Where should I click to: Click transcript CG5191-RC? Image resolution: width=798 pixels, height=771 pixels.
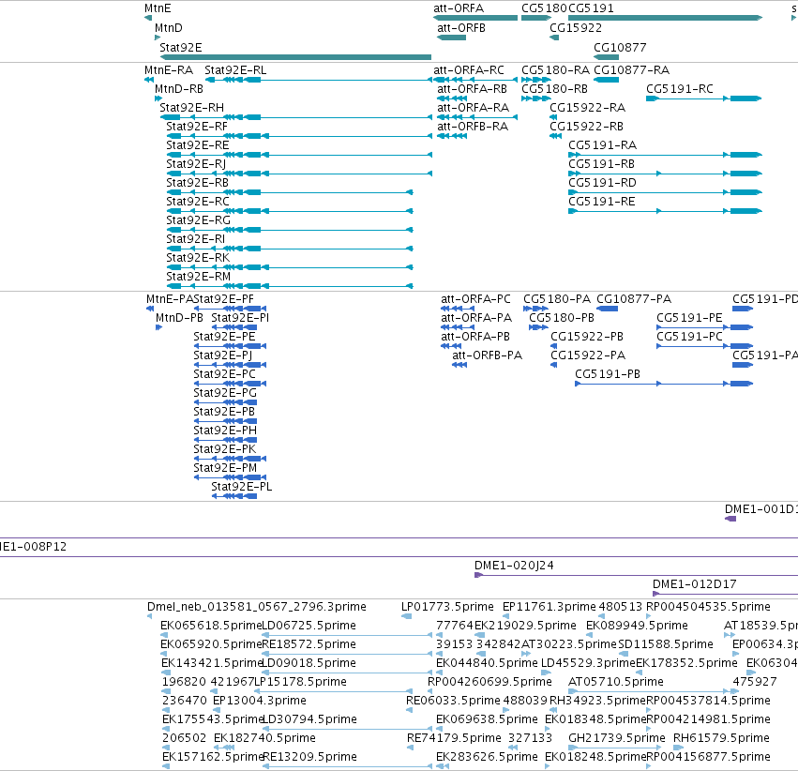pos(704,98)
